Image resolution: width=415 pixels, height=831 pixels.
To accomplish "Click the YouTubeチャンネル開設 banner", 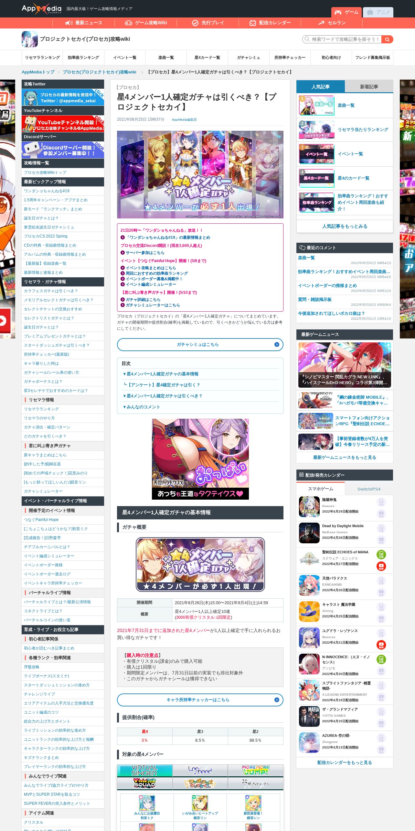I will (63, 124).
